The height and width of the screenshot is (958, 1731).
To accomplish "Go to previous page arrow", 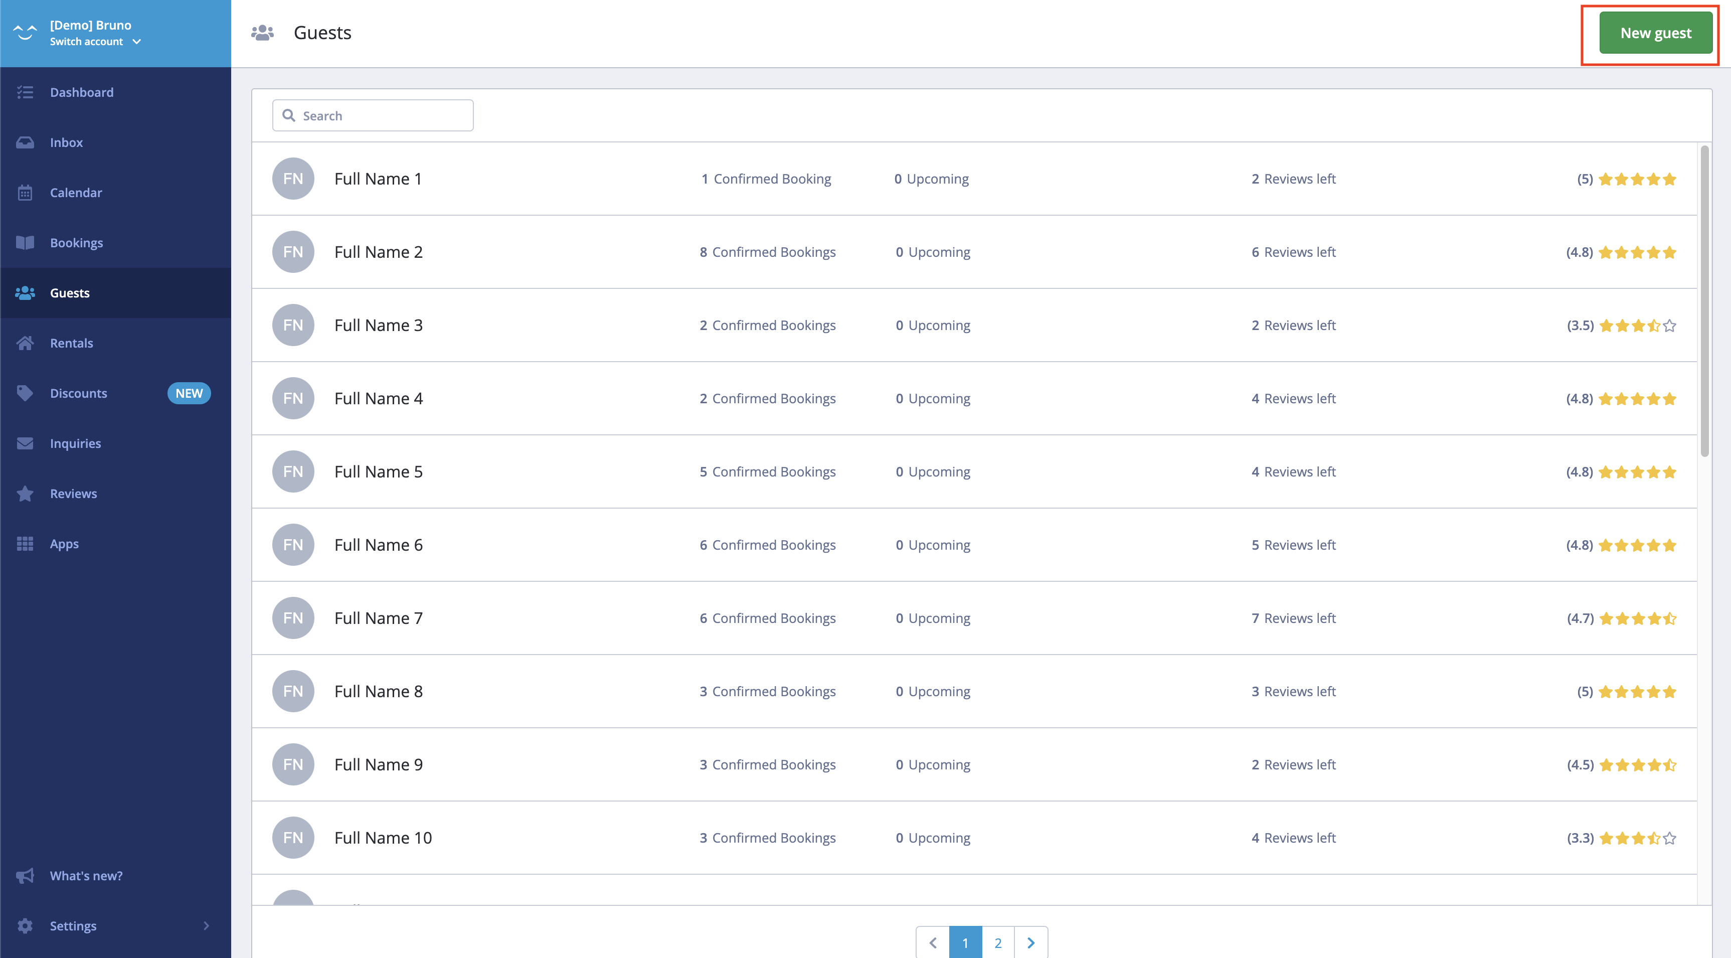I will point(933,942).
